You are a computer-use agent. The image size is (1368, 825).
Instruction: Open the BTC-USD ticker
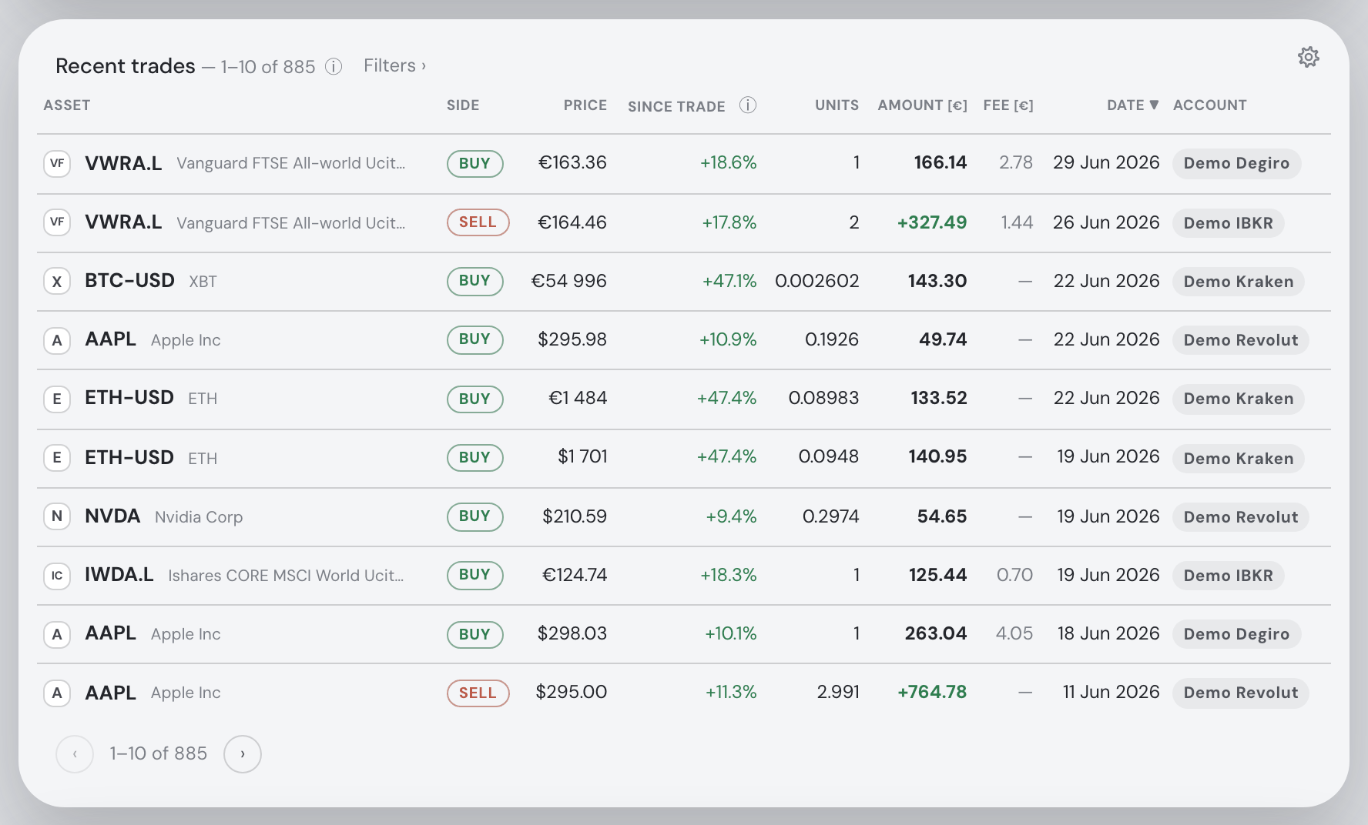pos(129,281)
